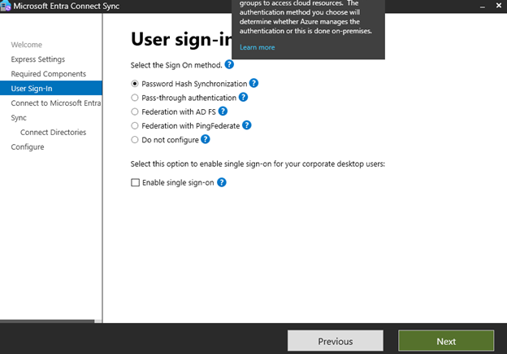Select the Do not configure option
507x354 pixels.
135,139
